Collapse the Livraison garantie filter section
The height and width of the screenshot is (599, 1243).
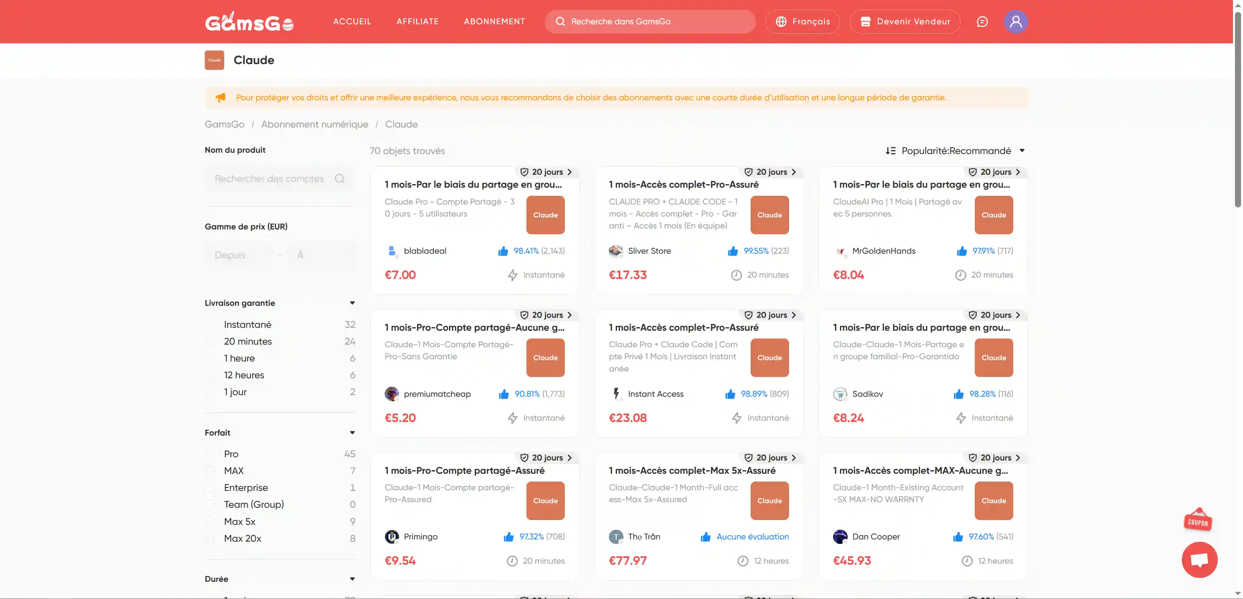click(352, 303)
